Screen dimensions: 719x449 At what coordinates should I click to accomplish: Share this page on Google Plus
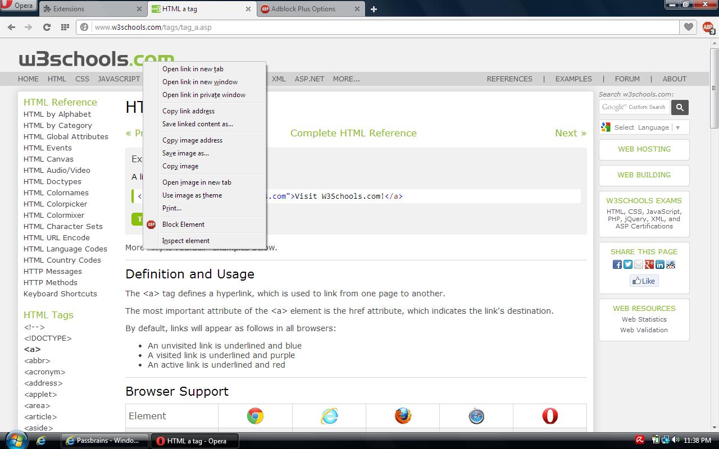pos(649,264)
